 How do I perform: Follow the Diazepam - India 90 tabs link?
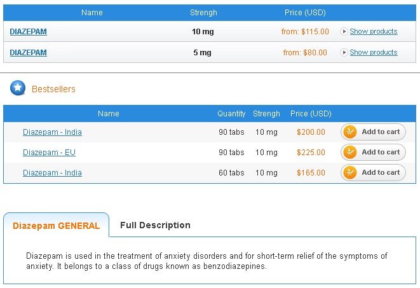(x=52, y=132)
